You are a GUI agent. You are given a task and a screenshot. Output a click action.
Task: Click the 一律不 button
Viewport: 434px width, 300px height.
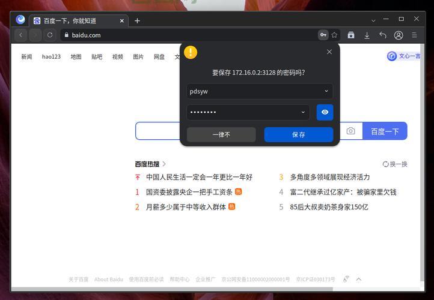[221, 134]
